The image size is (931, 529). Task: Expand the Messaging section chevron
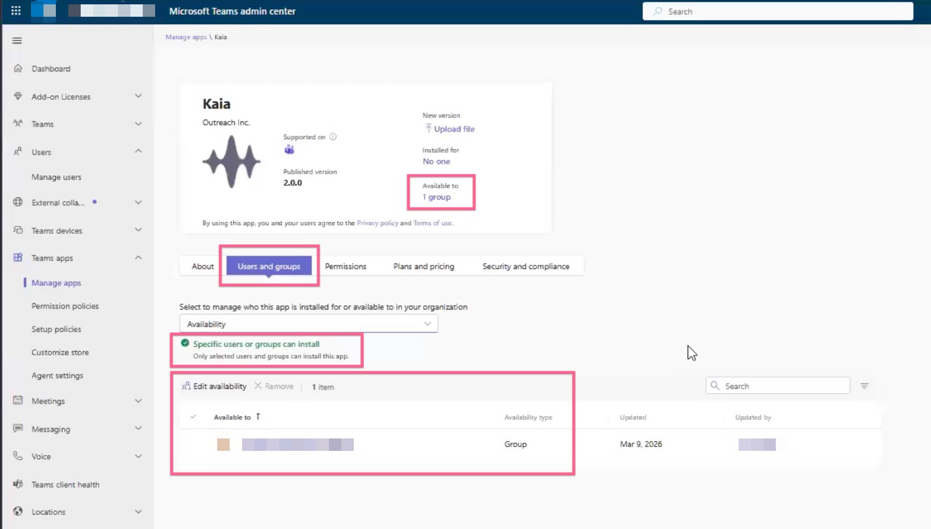pos(138,429)
